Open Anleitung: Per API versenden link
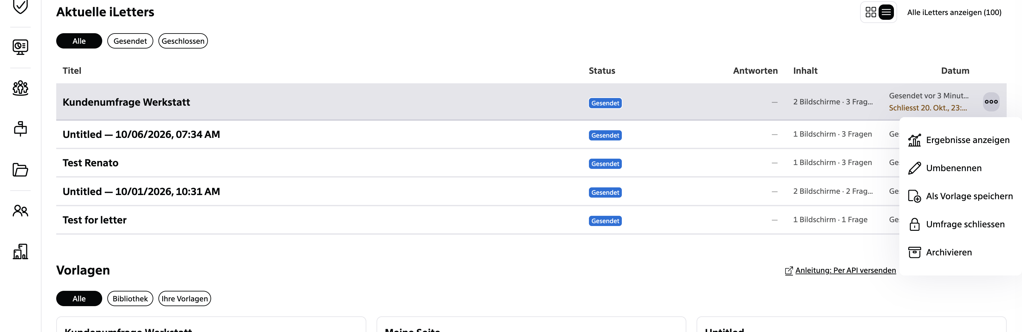 (840, 270)
